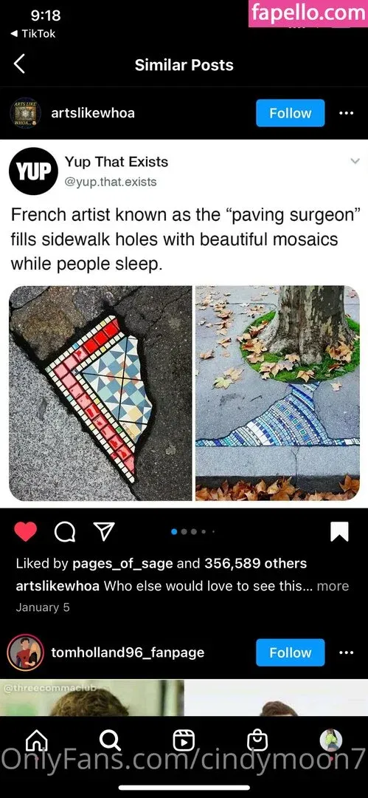Screen dimensions: 368x798
Task: Tap the tomholland96_fanpage avatar
Action: [x=25, y=652]
